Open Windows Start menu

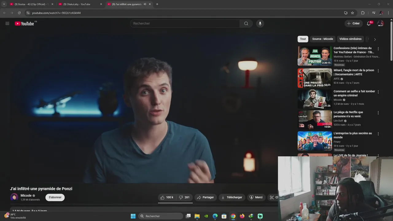pyautogui.click(x=133, y=216)
